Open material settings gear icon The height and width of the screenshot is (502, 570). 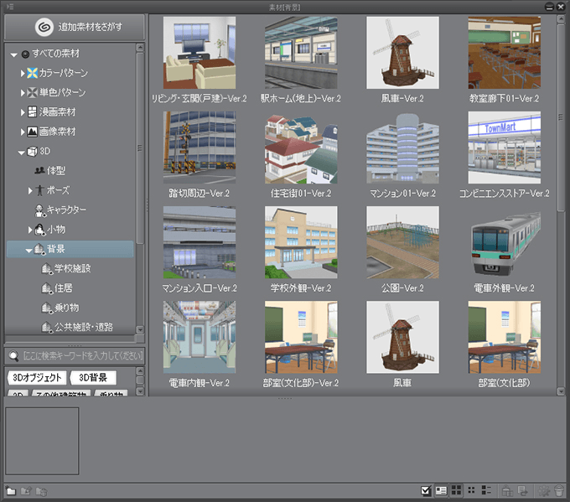click(x=543, y=490)
